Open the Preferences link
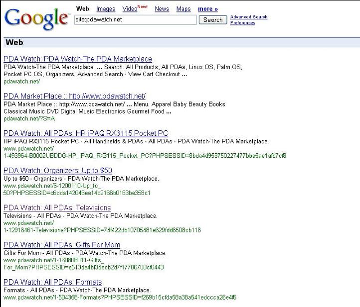Screen dimensions: 360x307 click(x=243, y=23)
